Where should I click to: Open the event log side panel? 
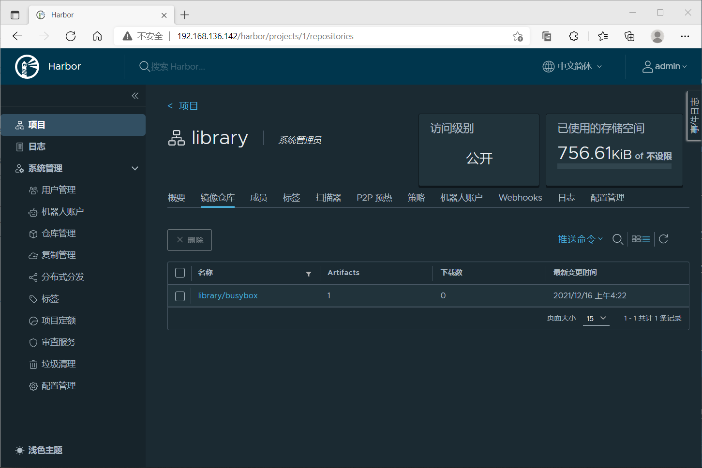coord(694,116)
